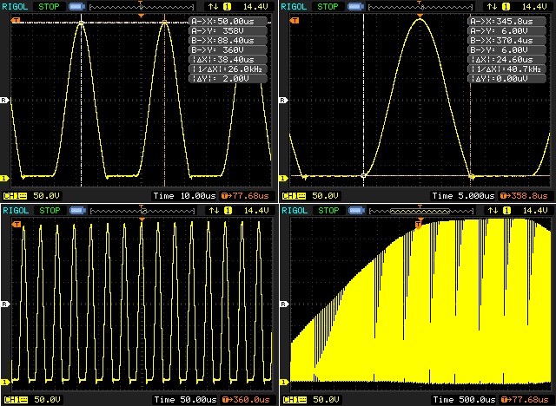
Task: Click the Time 10.00us timebase label
Action: click(184, 196)
